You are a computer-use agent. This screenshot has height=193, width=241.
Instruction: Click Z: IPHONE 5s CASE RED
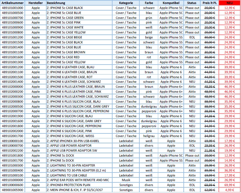tap(79, 57)
